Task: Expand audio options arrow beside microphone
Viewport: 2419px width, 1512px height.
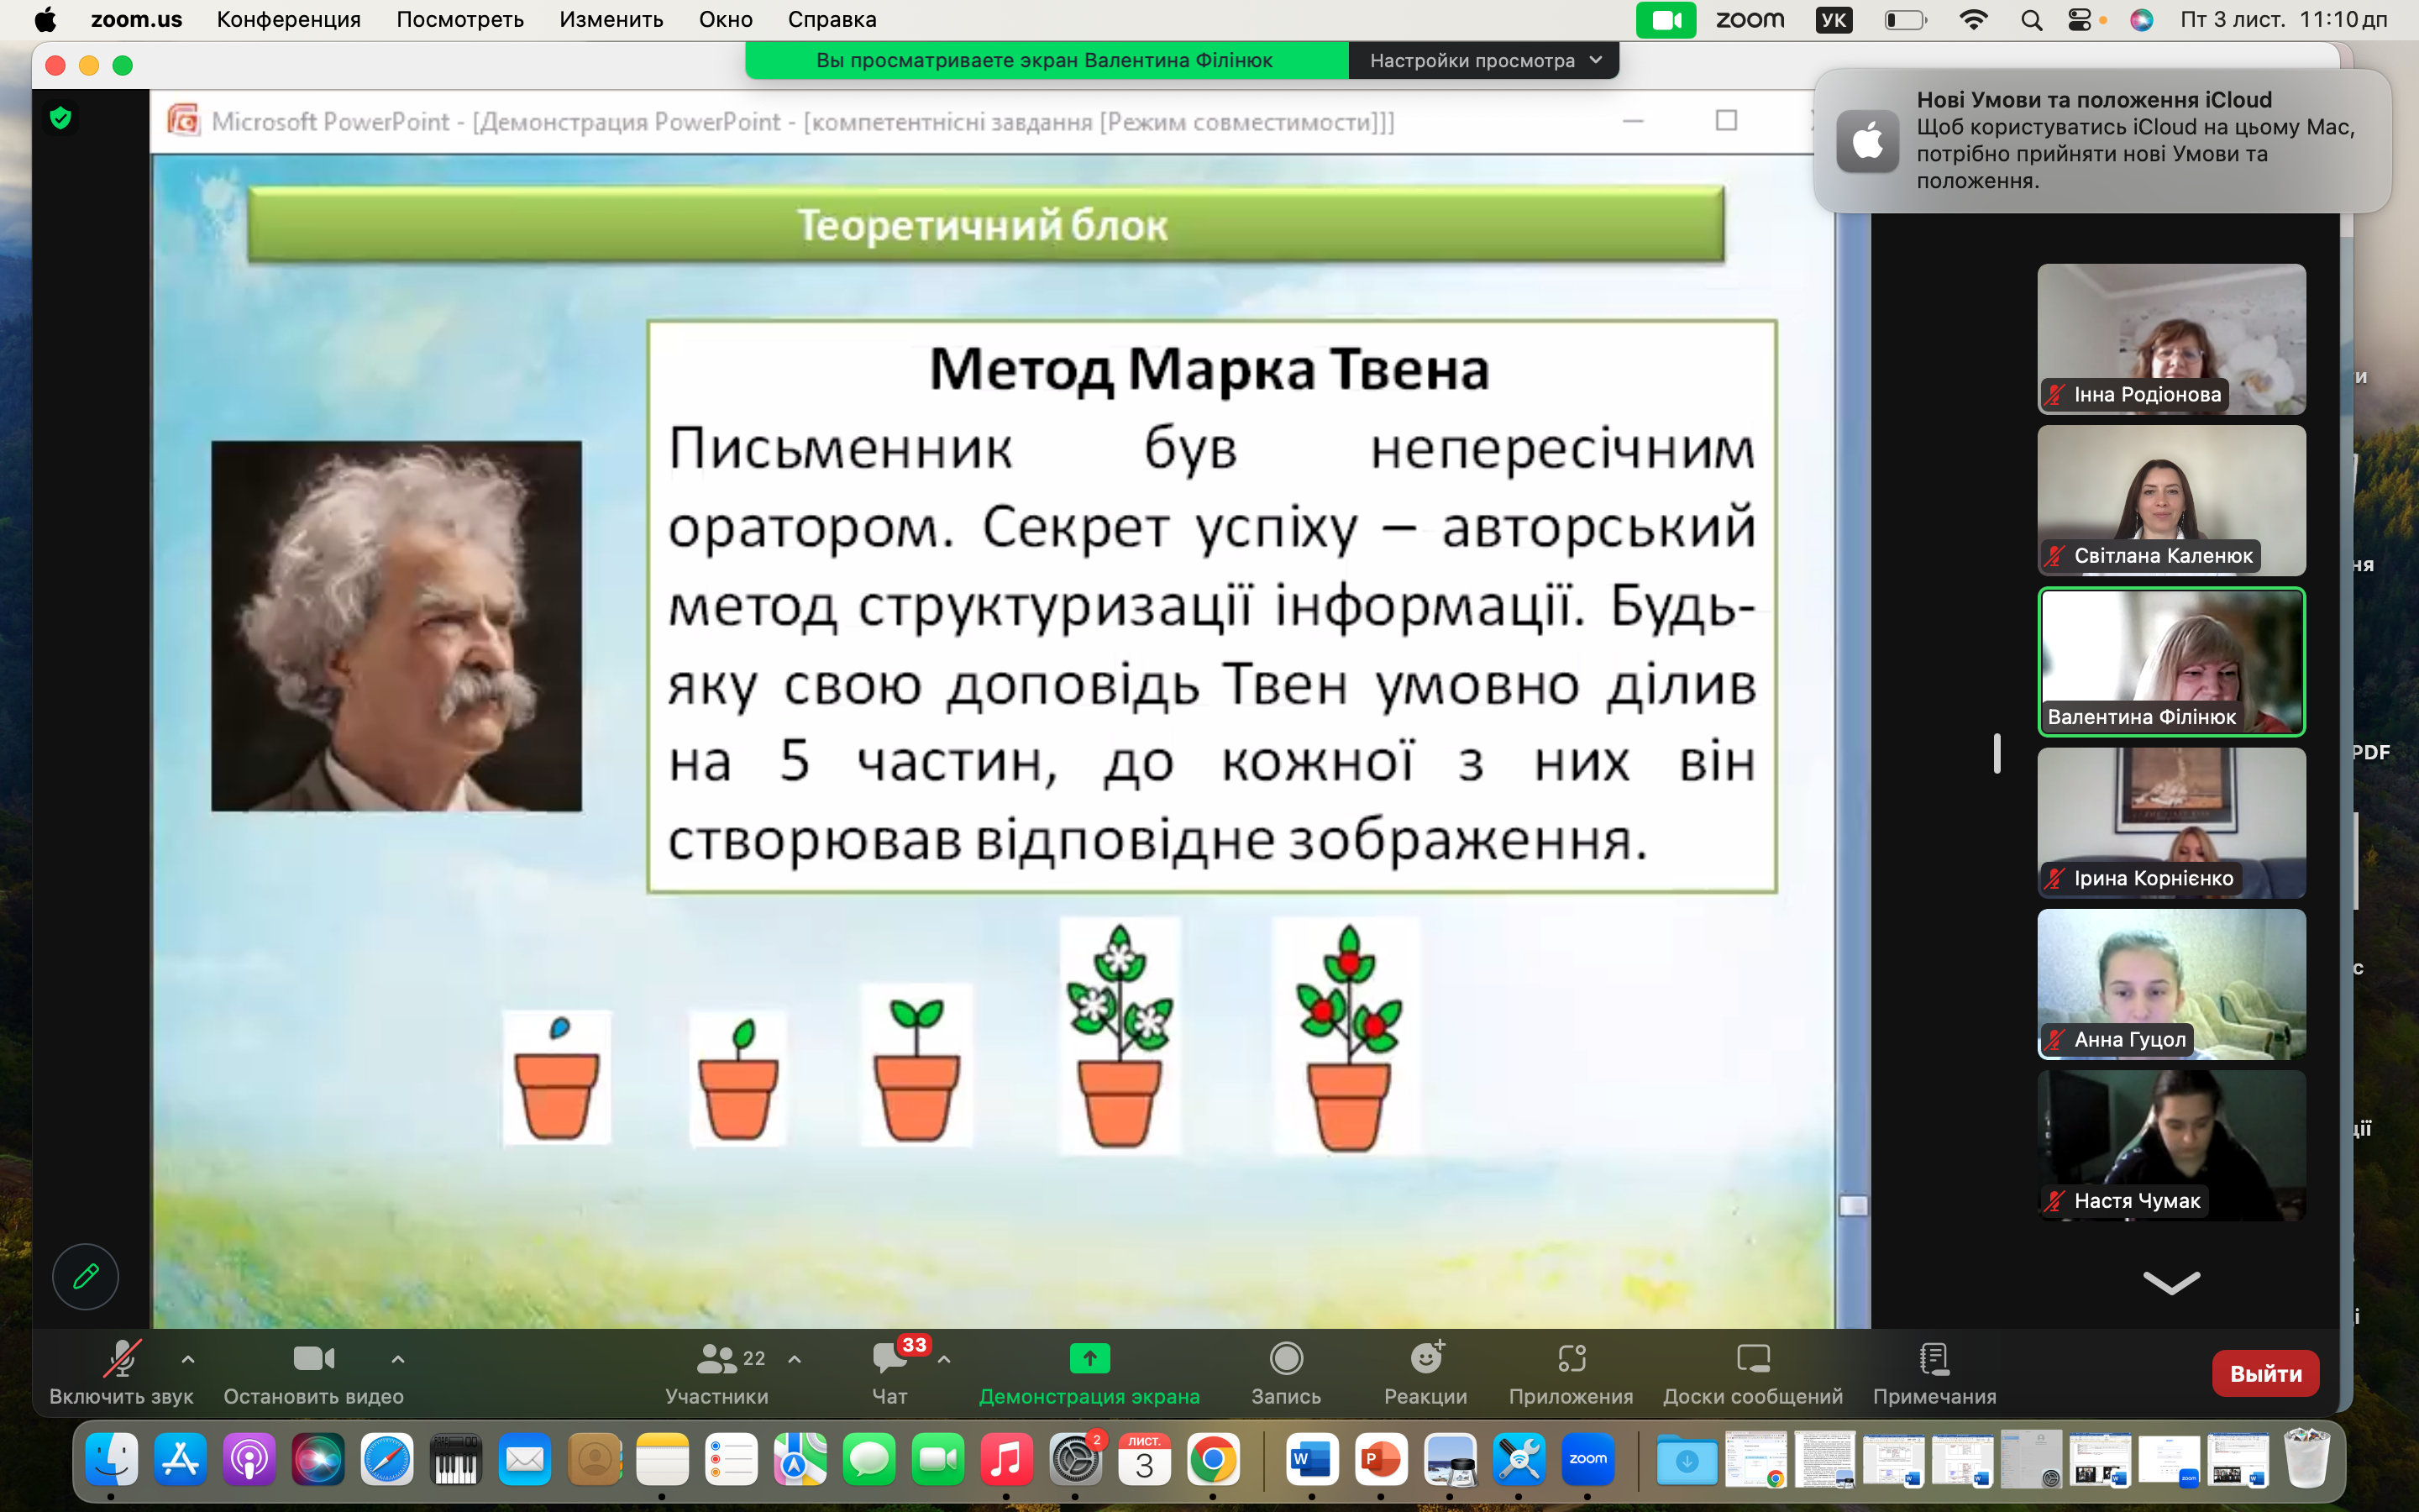Action: tap(188, 1359)
